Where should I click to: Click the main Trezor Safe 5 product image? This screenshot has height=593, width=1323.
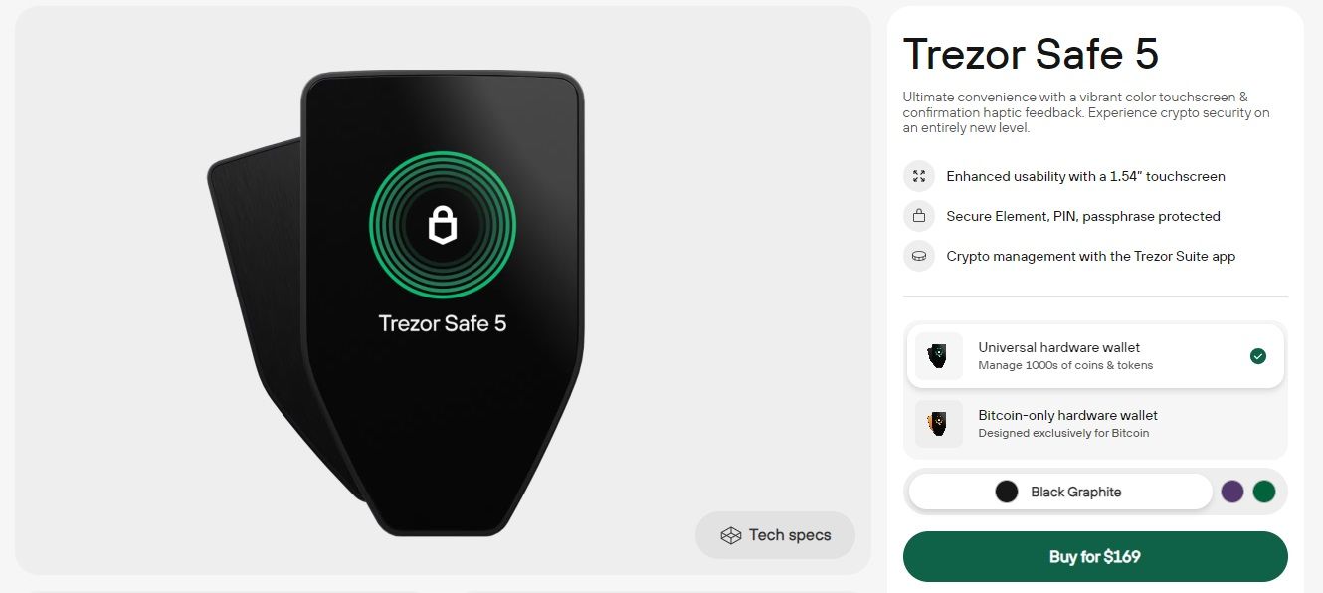point(395,303)
